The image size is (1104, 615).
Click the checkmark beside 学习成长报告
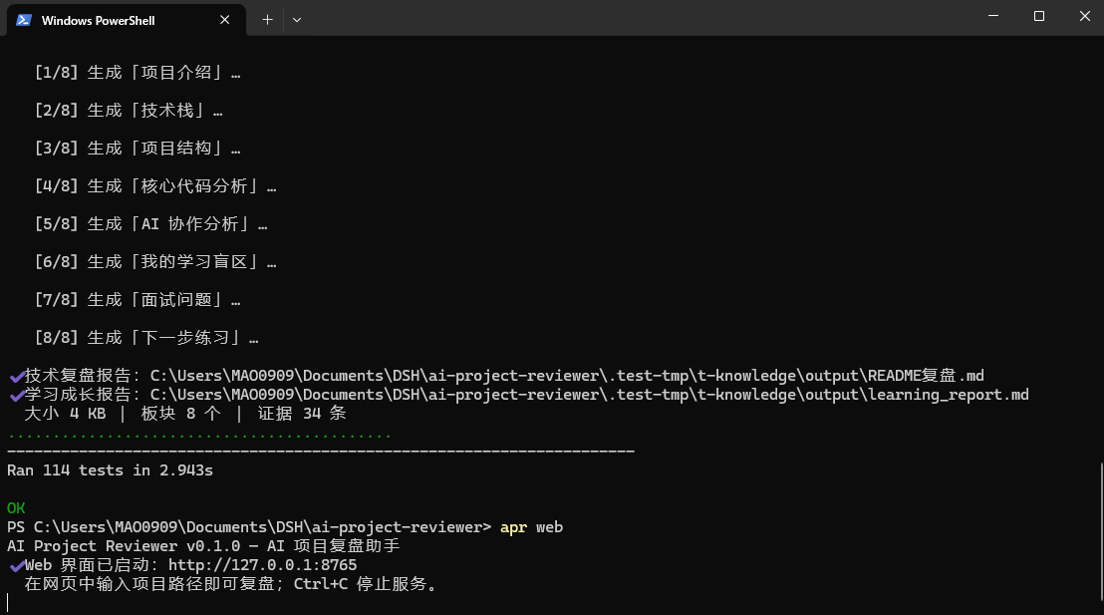(x=17, y=395)
